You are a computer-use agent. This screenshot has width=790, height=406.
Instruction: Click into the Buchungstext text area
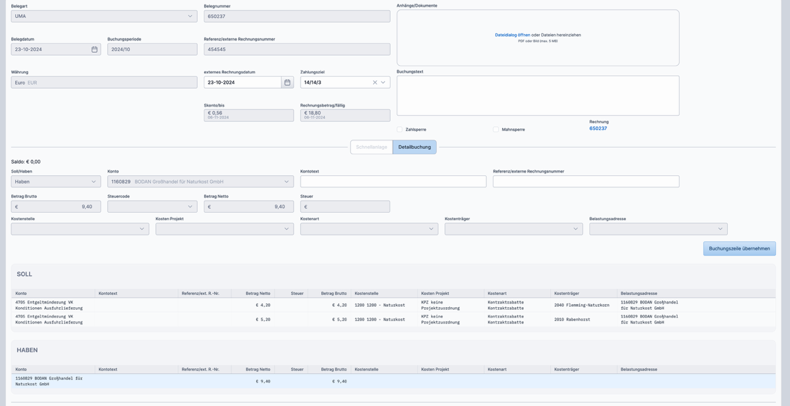537,95
